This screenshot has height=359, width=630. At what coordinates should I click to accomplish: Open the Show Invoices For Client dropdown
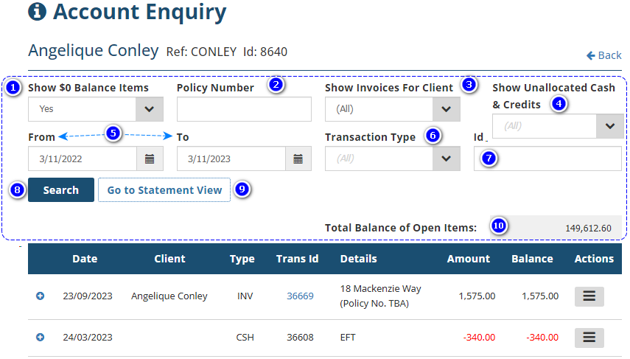pos(446,109)
